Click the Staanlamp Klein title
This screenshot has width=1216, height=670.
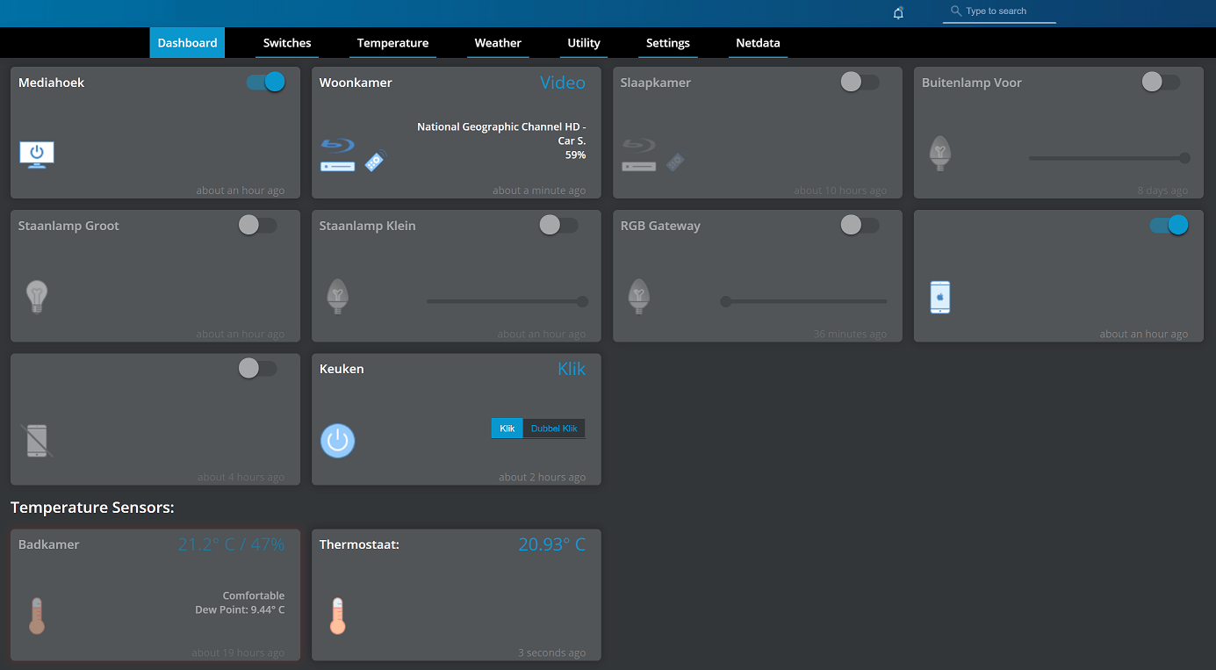click(368, 226)
